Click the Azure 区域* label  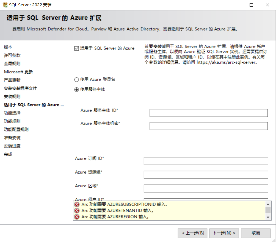pyautogui.click(x=87, y=186)
